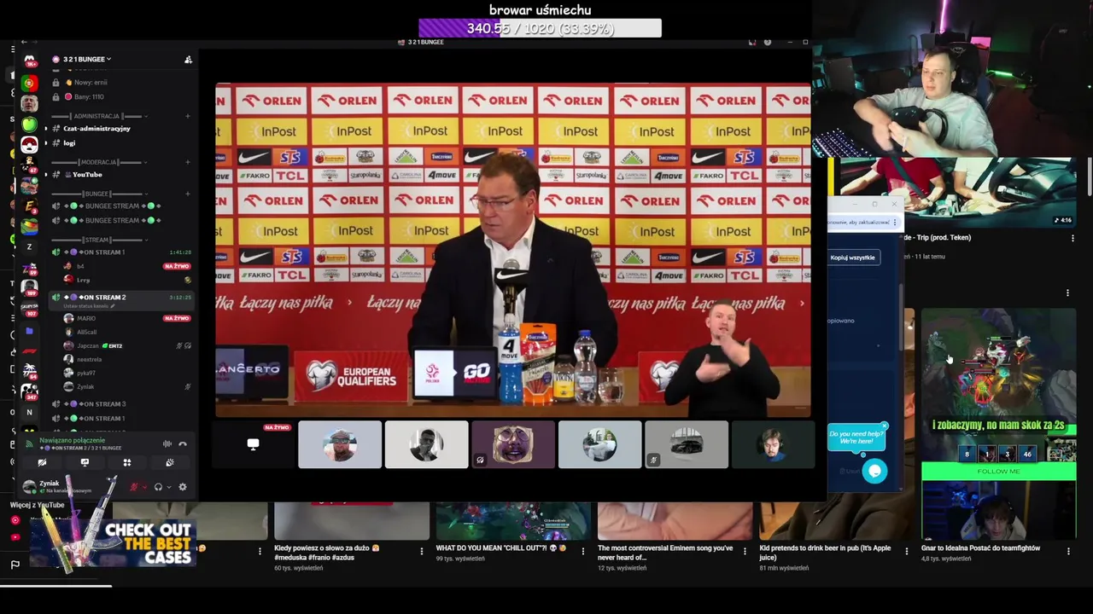This screenshot has height=614, width=1093.
Task: Open "Trip (prod. Teken)" video title
Action: click(937, 238)
